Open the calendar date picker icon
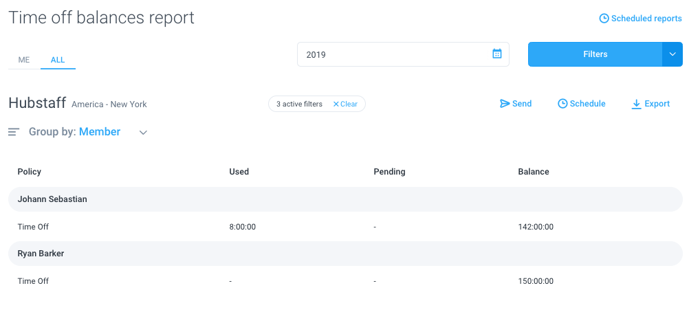This screenshot has width=689, height=312. click(497, 54)
